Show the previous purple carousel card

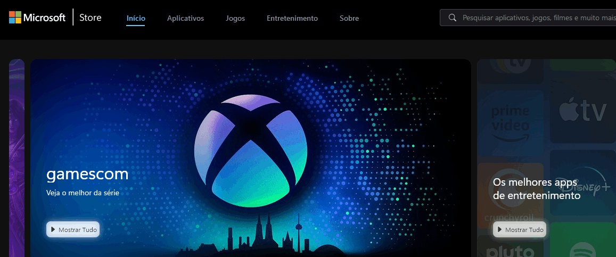pyautogui.click(x=17, y=157)
